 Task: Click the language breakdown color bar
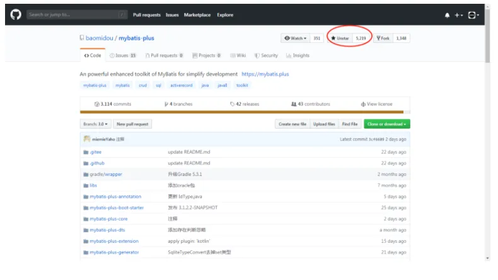[245, 112]
